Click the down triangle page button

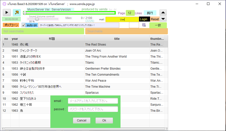pyautogui.click(x=163, y=19)
